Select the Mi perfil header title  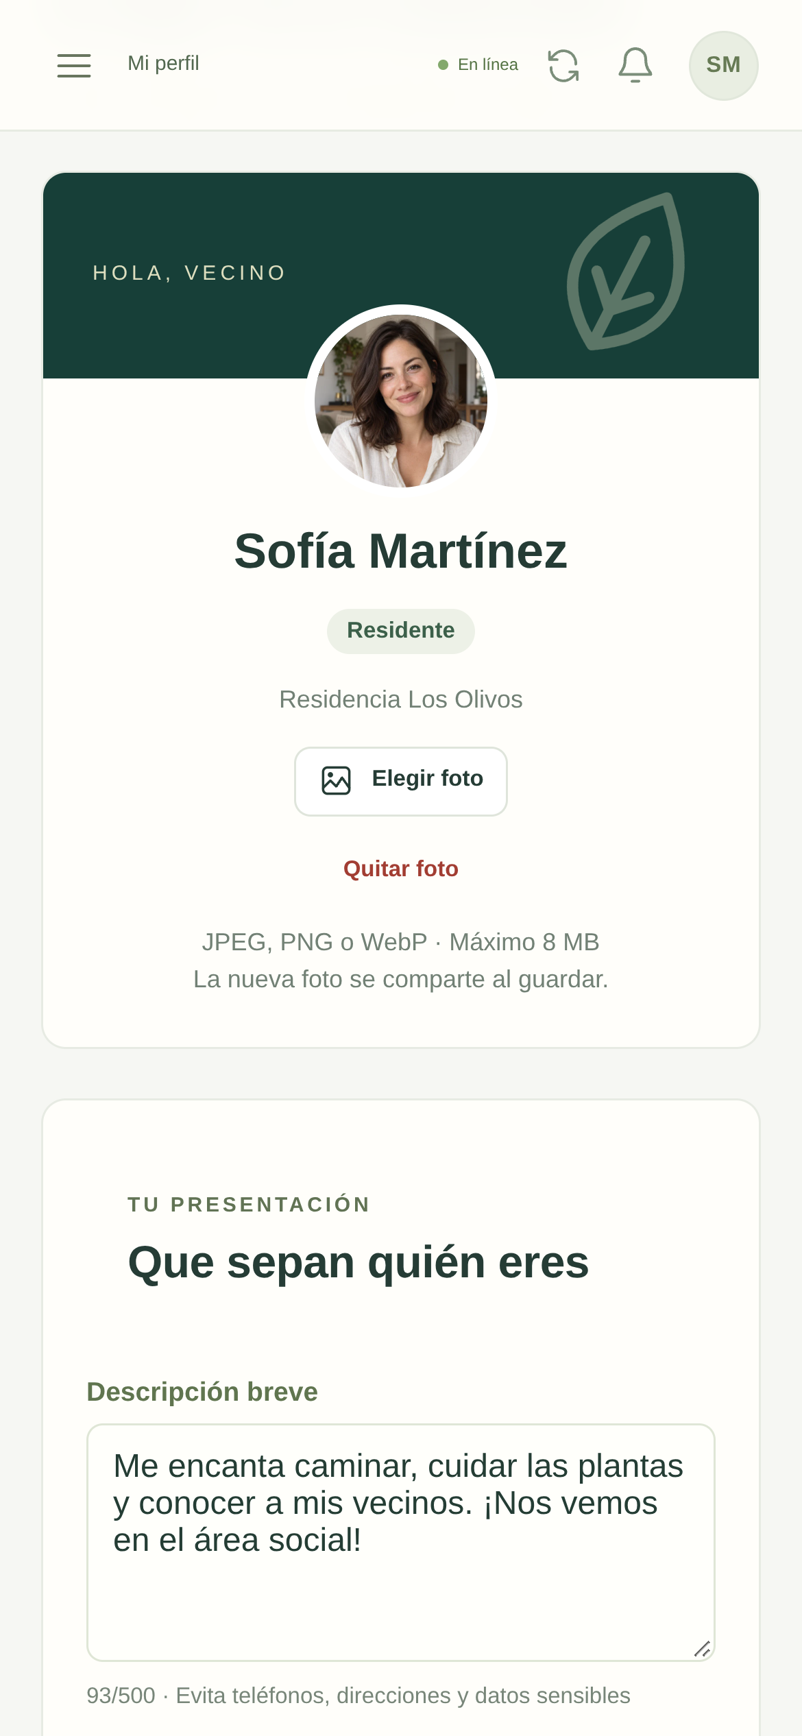[x=163, y=64]
